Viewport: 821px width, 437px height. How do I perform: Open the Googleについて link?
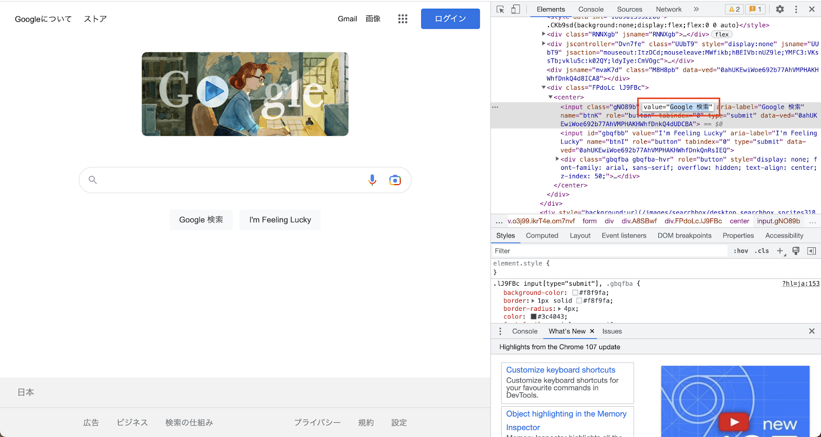43,19
